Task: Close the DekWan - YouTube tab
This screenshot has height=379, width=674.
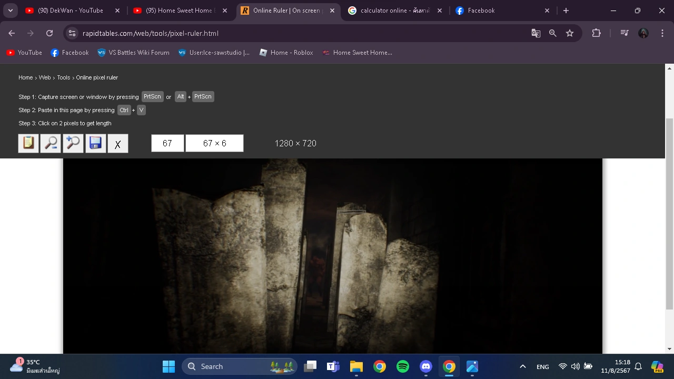Action: [x=117, y=11]
